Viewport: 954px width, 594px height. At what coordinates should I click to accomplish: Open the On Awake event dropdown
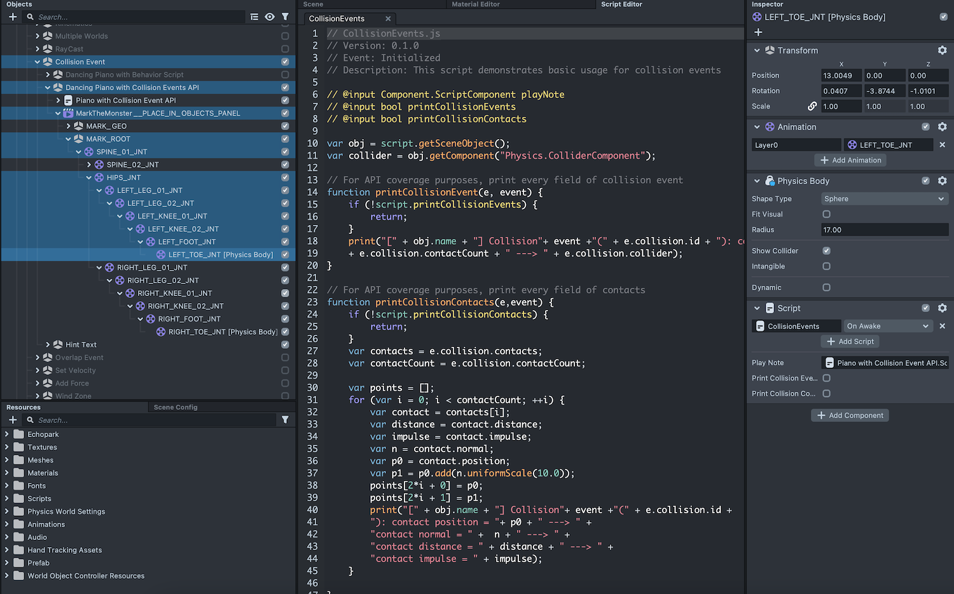pos(888,326)
